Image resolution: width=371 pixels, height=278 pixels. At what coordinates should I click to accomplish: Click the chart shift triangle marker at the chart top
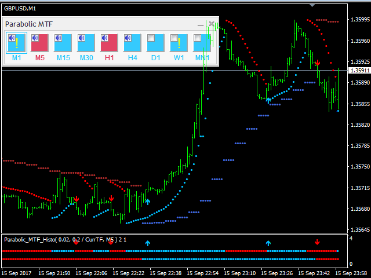click(x=312, y=5)
